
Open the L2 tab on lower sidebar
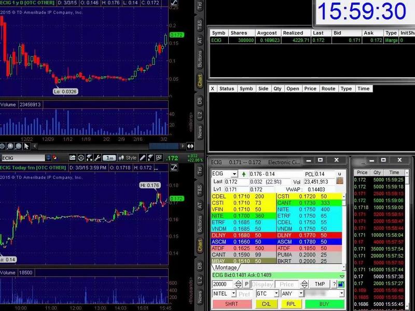[200, 279]
